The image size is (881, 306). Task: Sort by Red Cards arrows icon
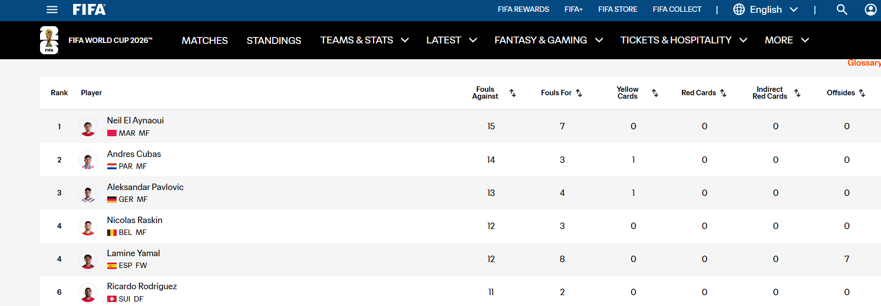coord(723,93)
